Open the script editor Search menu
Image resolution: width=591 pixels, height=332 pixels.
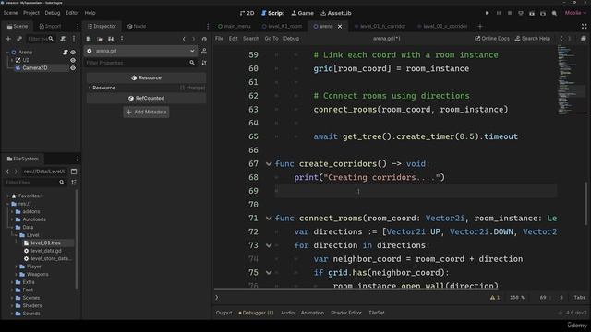tap(250, 39)
